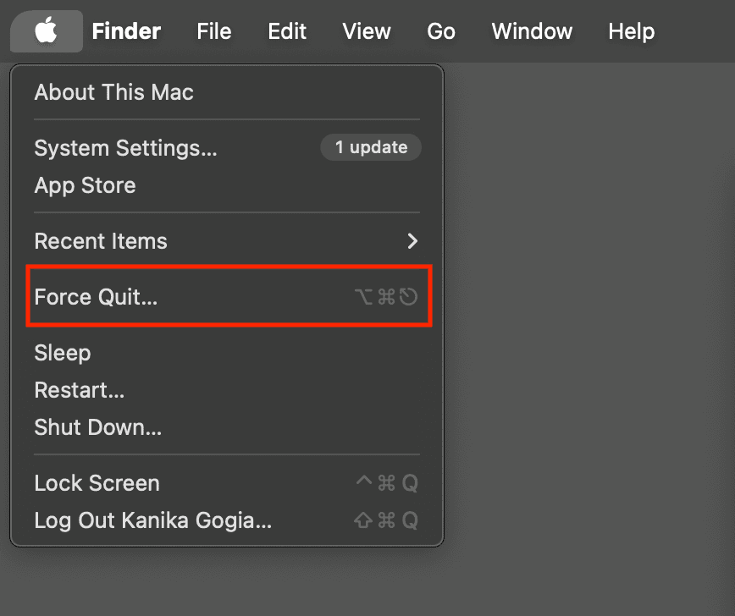Click the Apple logo icon
735x616 pixels.
(46, 30)
